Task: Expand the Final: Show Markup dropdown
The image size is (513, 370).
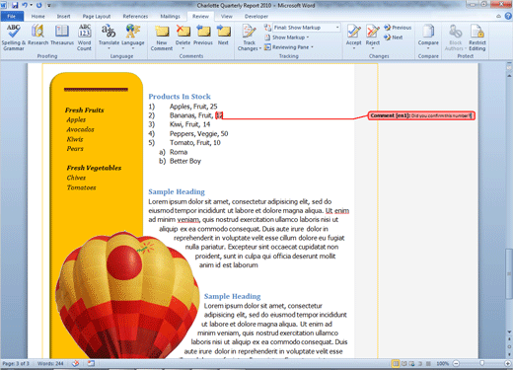Action: [337, 28]
